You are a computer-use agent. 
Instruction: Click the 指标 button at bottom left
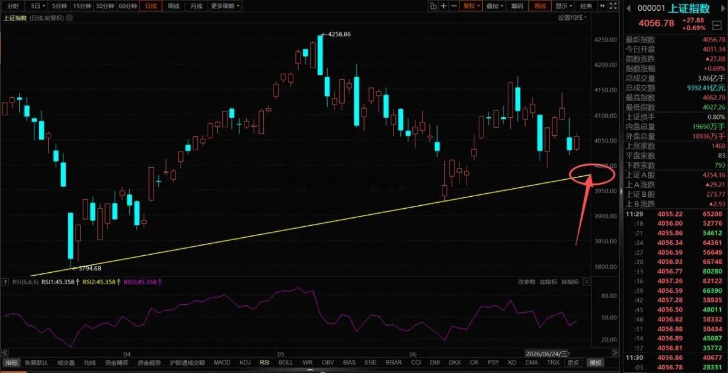[11, 363]
